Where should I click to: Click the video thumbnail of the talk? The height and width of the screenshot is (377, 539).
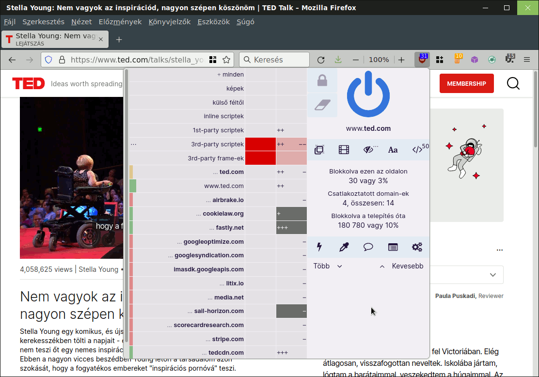coord(72,178)
